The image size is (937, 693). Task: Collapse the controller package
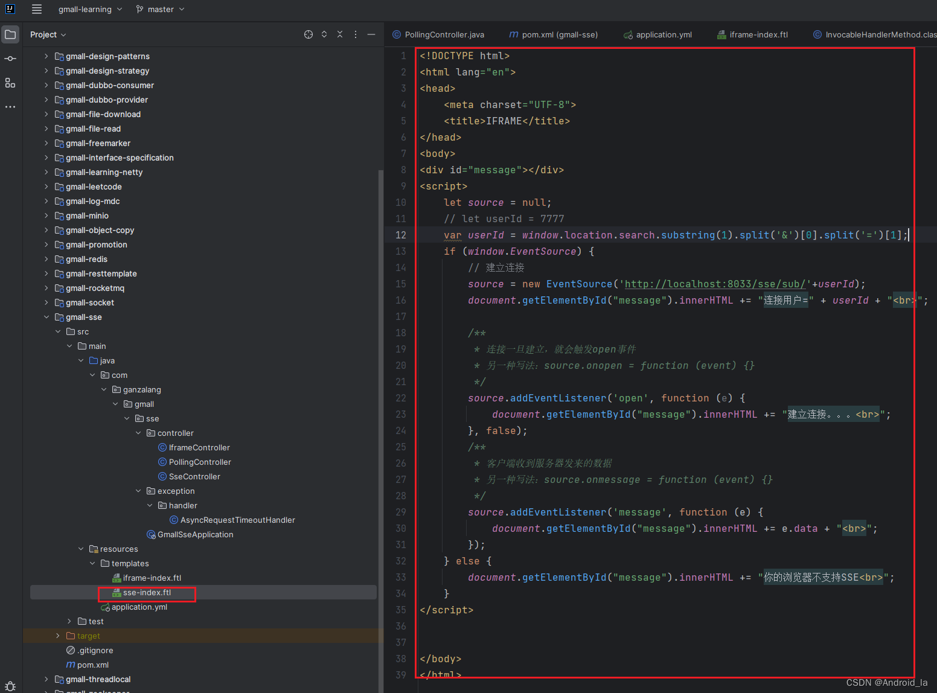pos(138,433)
